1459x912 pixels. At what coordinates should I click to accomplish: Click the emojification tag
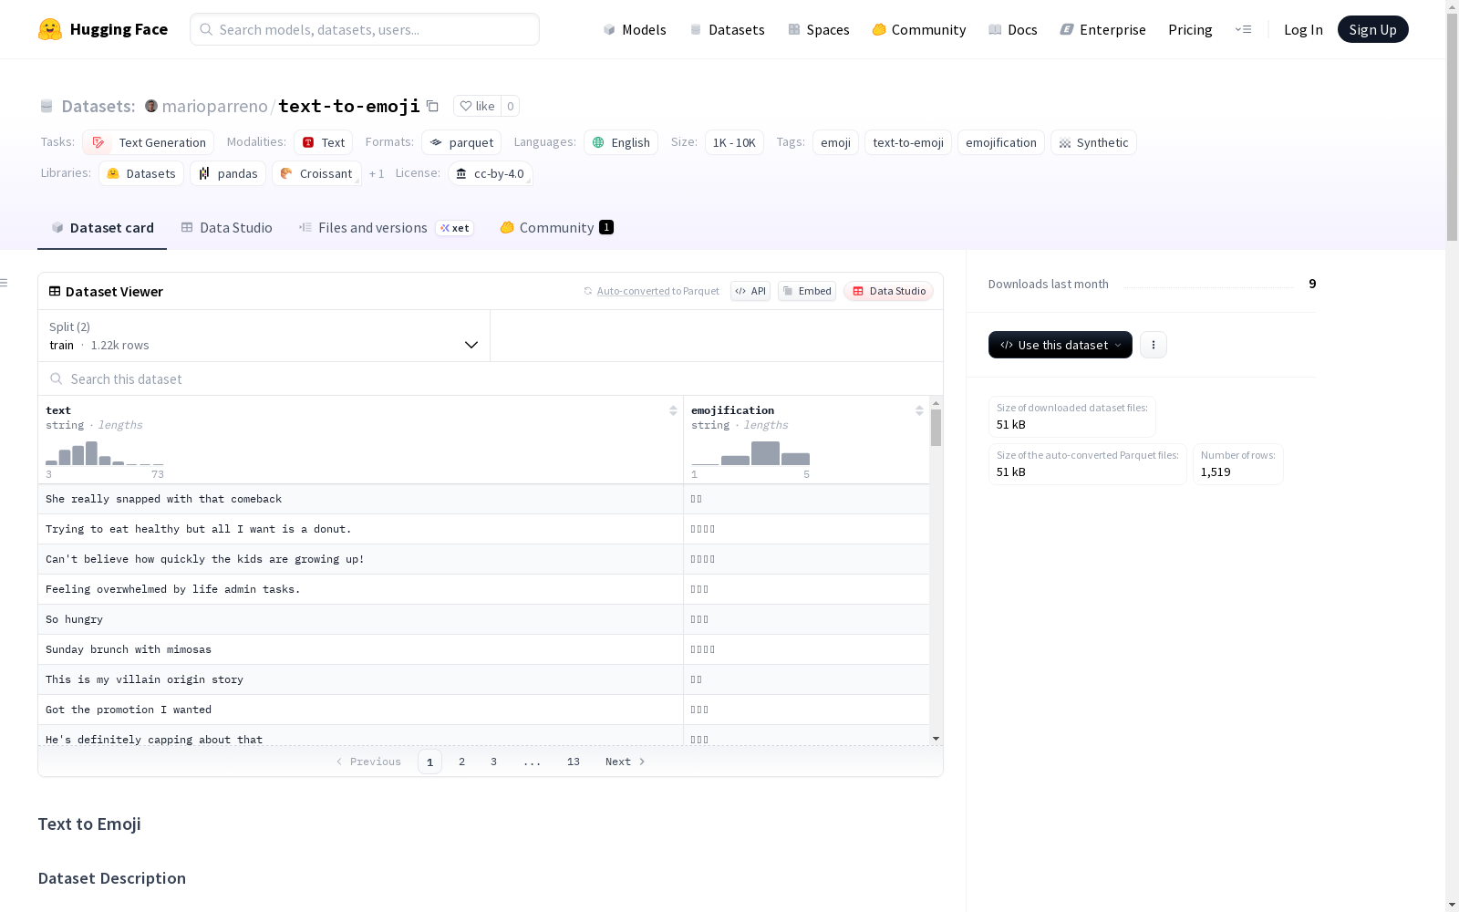(1001, 142)
